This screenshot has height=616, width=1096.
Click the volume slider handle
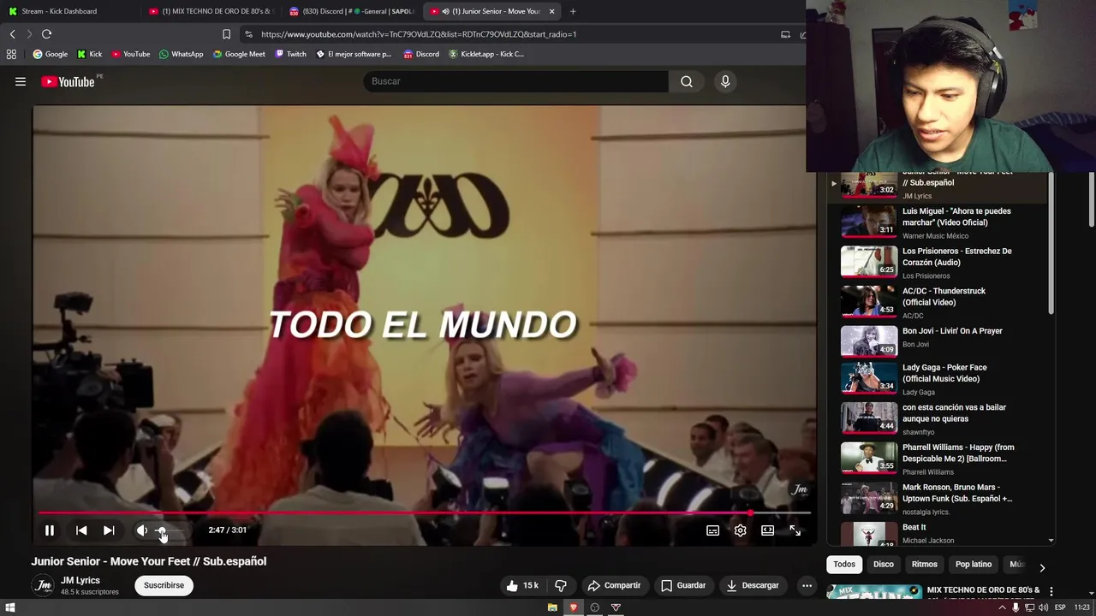[x=160, y=530]
